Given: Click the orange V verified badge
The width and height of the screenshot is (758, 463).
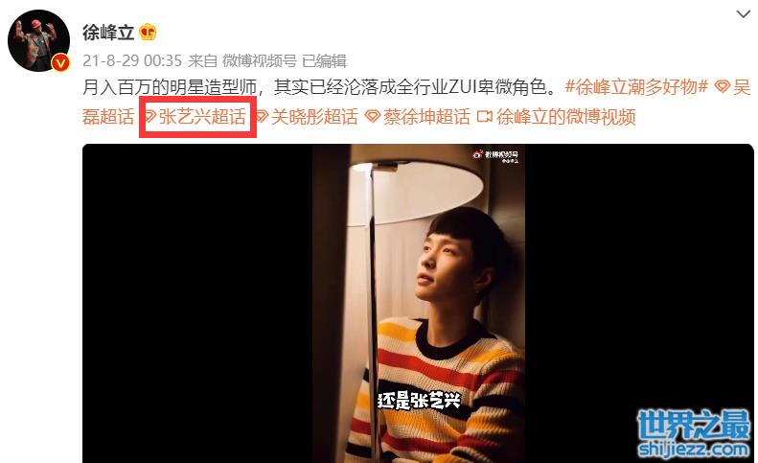Looking at the screenshot, I should click(x=60, y=63).
